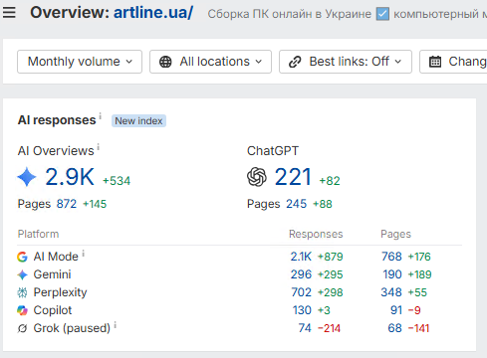Screen dimensions: 487x358
Task: Open the 2.9K AI Overviews count
Action: point(70,177)
